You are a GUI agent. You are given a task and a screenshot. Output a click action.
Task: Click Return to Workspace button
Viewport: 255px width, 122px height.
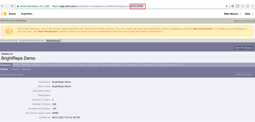click(244, 21)
